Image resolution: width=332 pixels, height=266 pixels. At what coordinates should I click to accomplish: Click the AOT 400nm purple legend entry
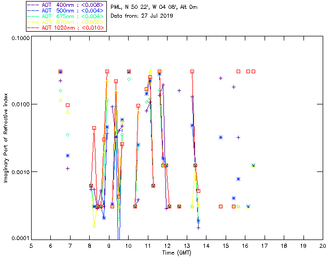tap(66, 5)
